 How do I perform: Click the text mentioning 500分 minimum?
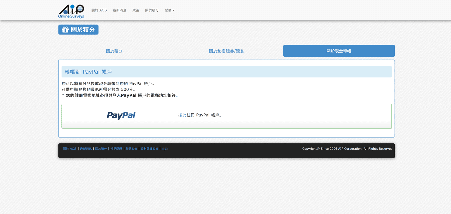(99, 89)
